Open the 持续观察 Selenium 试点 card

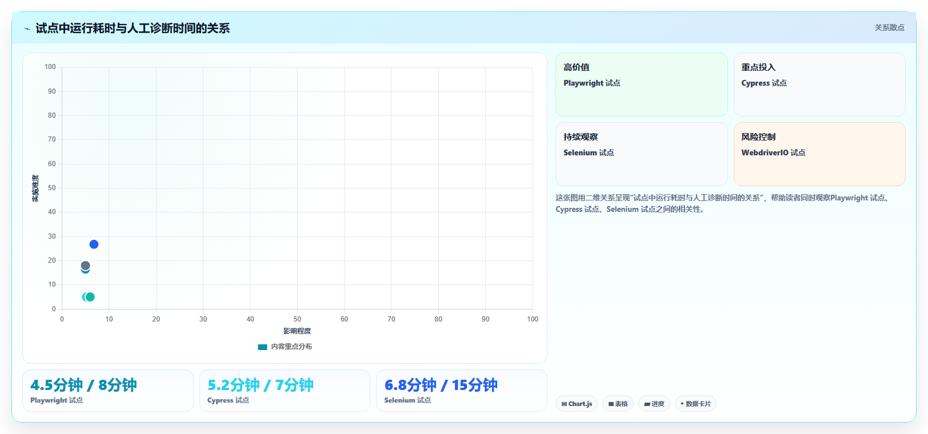[641, 154]
